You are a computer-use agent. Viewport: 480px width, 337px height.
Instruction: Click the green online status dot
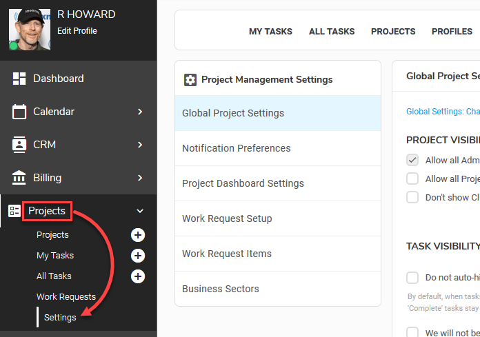13,46
